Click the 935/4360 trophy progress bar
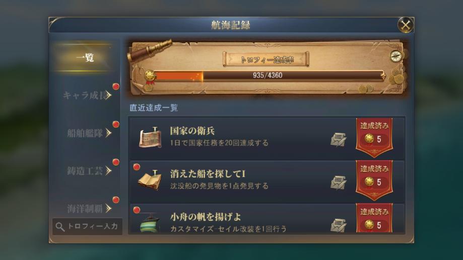The width and height of the screenshot is (463, 260). click(268, 75)
